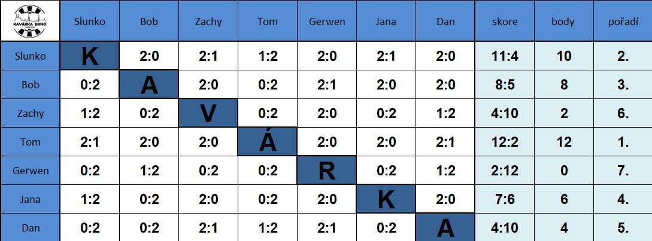Viewport: 652px width, 241px height.
Task: Click the dark blue R diagonal cell
Action: [327, 170]
